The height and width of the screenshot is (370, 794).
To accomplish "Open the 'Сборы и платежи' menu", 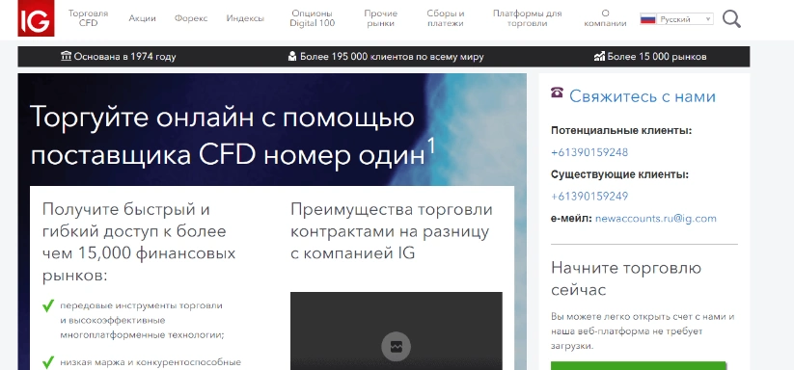I will click(446, 18).
